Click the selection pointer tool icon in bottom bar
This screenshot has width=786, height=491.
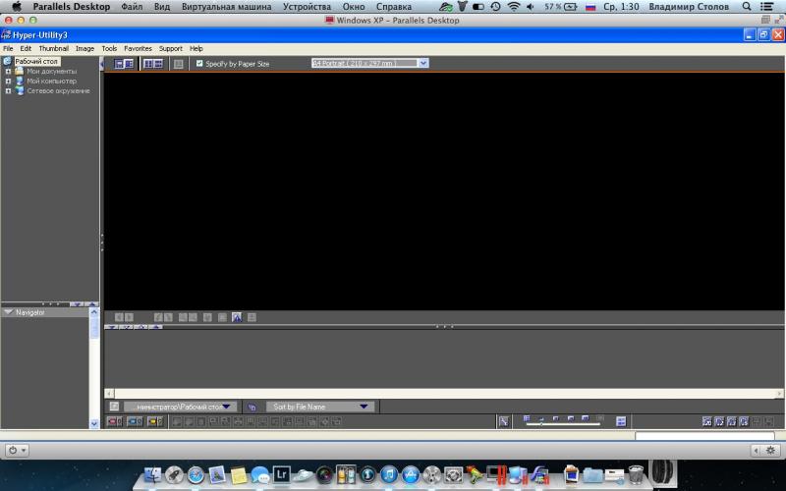pyautogui.click(x=503, y=422)
